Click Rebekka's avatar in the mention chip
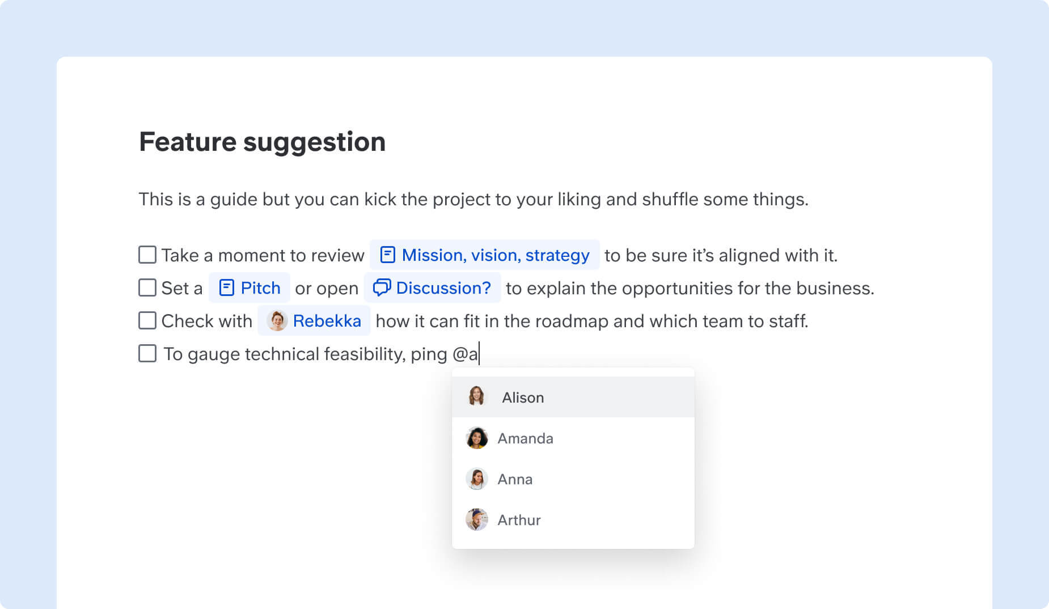 [277, 320]
